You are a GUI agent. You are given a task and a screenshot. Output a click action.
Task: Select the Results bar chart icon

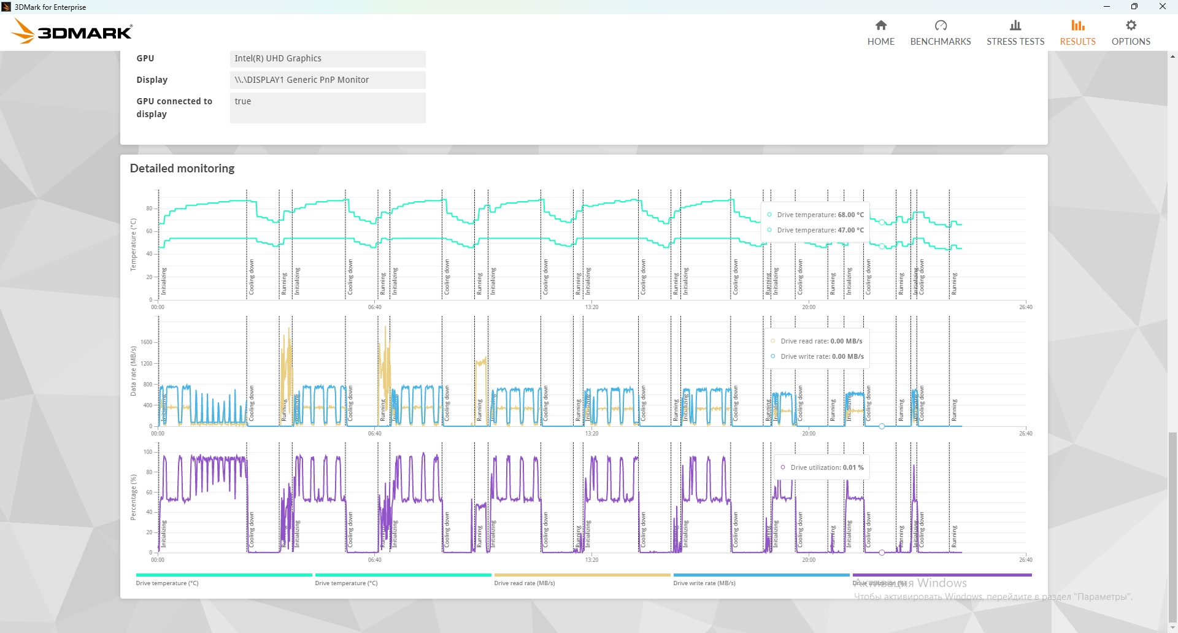1078,25
